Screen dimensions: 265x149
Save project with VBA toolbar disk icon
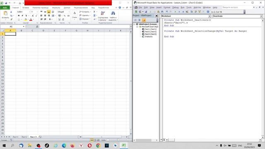146,12
